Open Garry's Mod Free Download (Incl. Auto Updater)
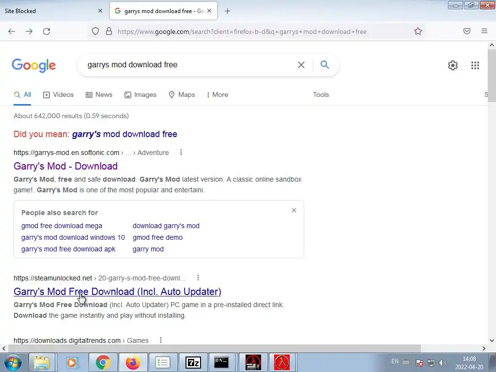The image size is (496, 372). coord(117,292)
